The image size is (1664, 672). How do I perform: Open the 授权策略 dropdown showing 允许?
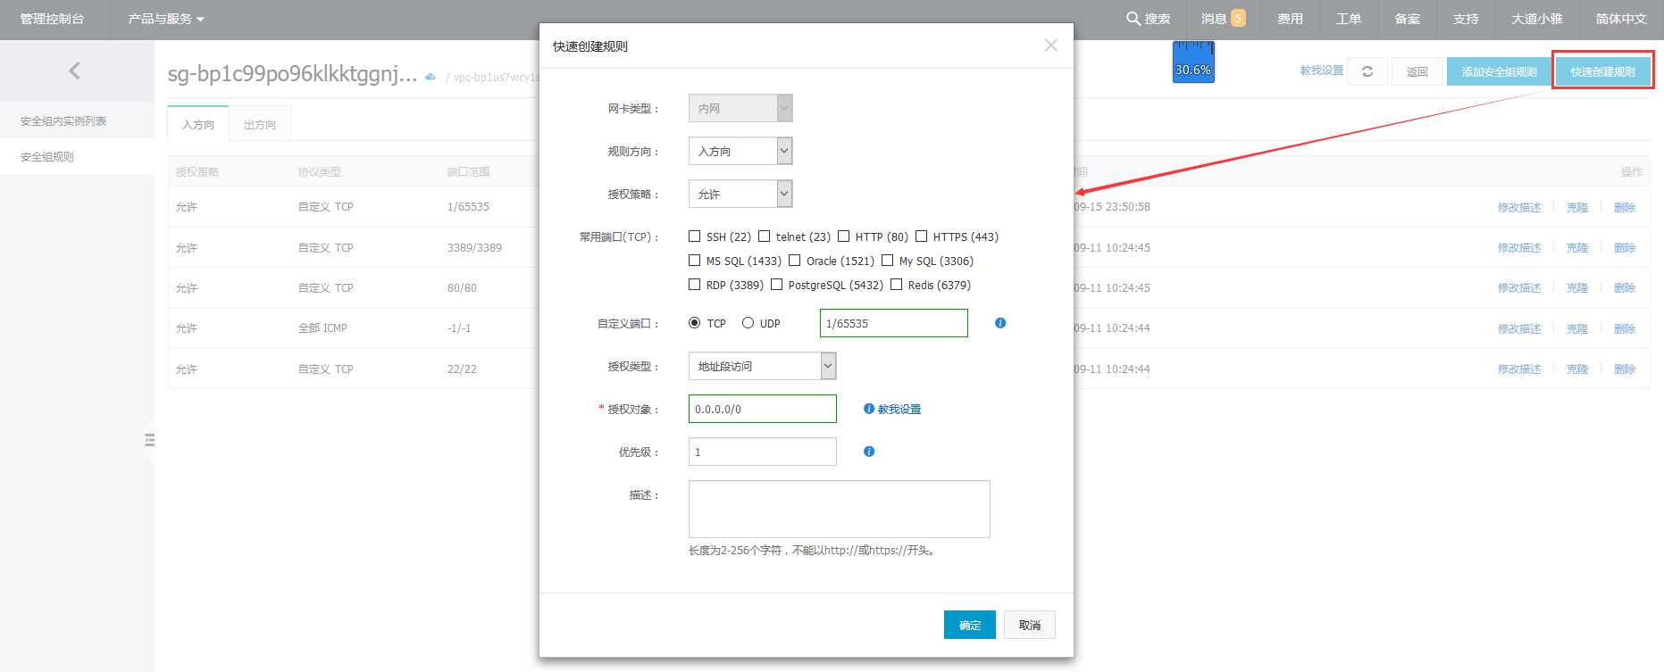tap(740, 194)
